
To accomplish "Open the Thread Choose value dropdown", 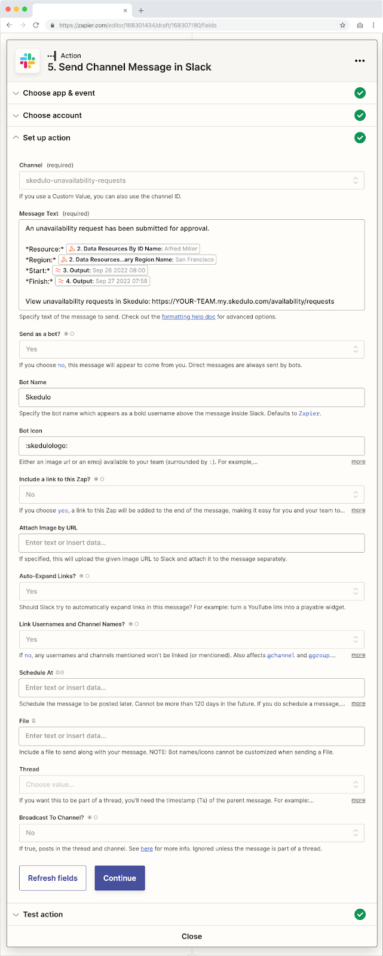I will click(192, 785).
